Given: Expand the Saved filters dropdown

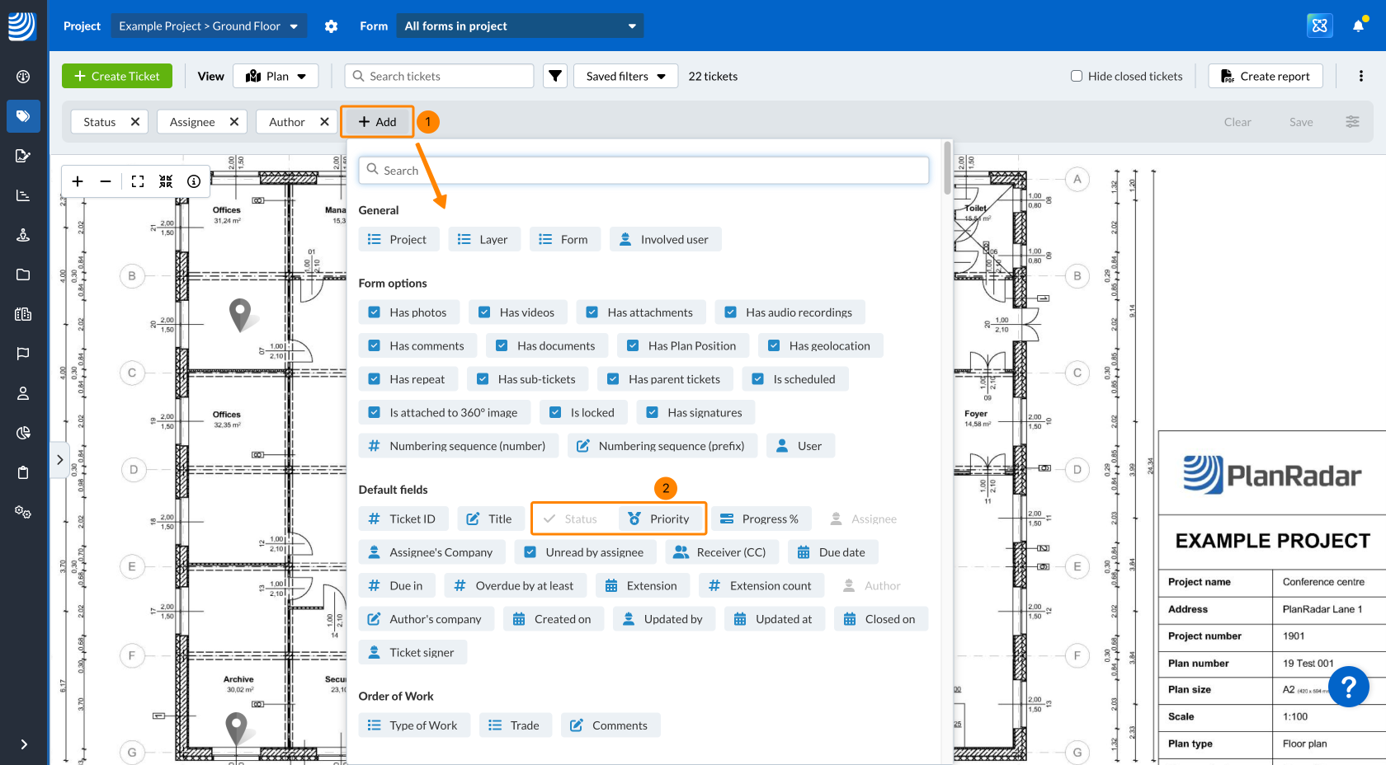Looking at the screenshot, I should 625,76.
